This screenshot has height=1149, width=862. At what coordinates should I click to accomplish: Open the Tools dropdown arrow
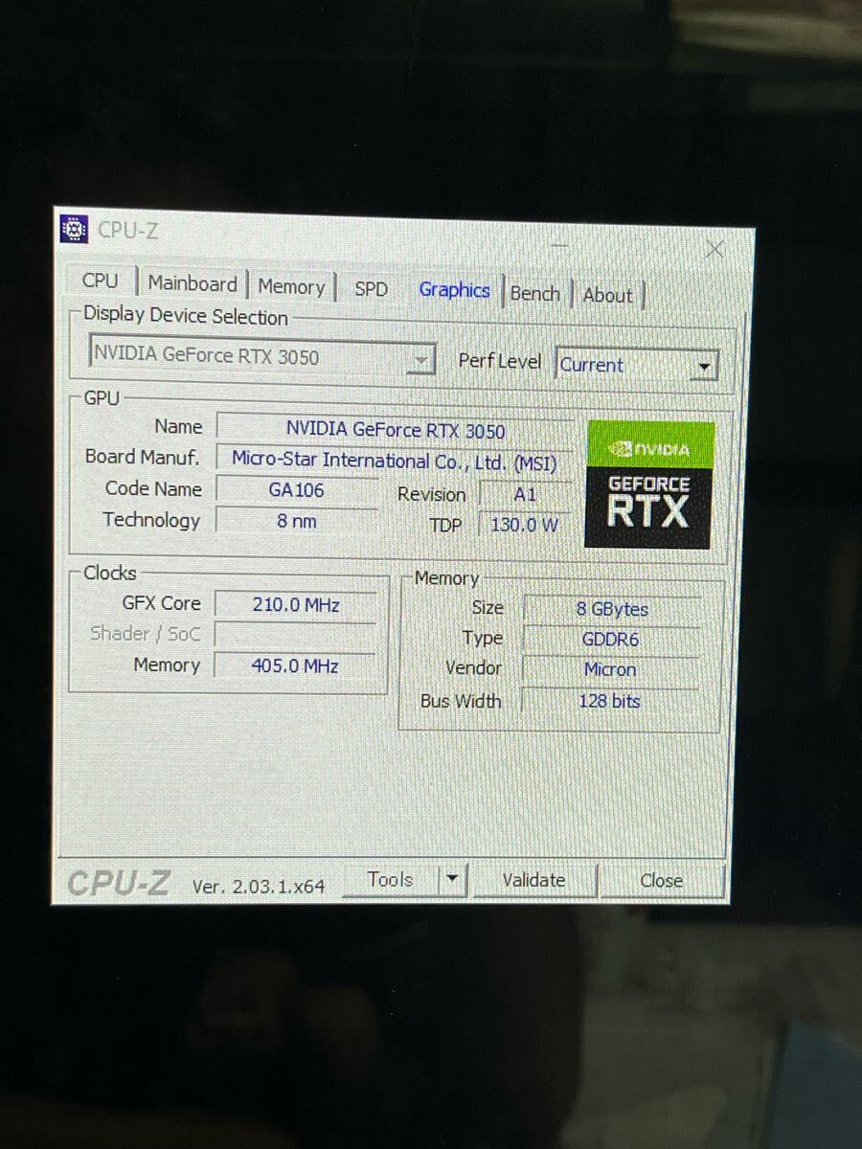(451, 878)
